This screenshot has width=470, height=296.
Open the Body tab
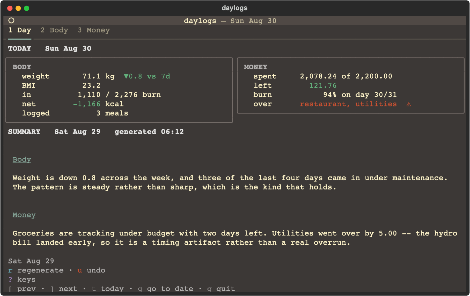[54, 30]
